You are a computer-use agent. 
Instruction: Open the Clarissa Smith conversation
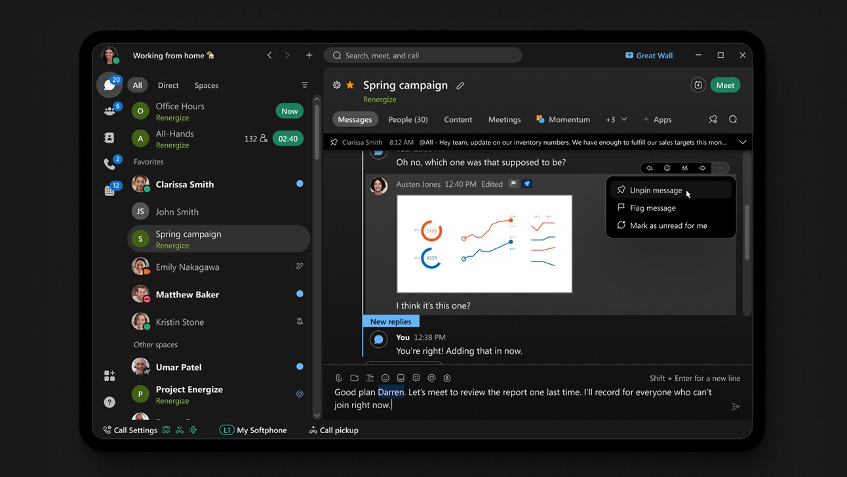[x=218, y=184]
